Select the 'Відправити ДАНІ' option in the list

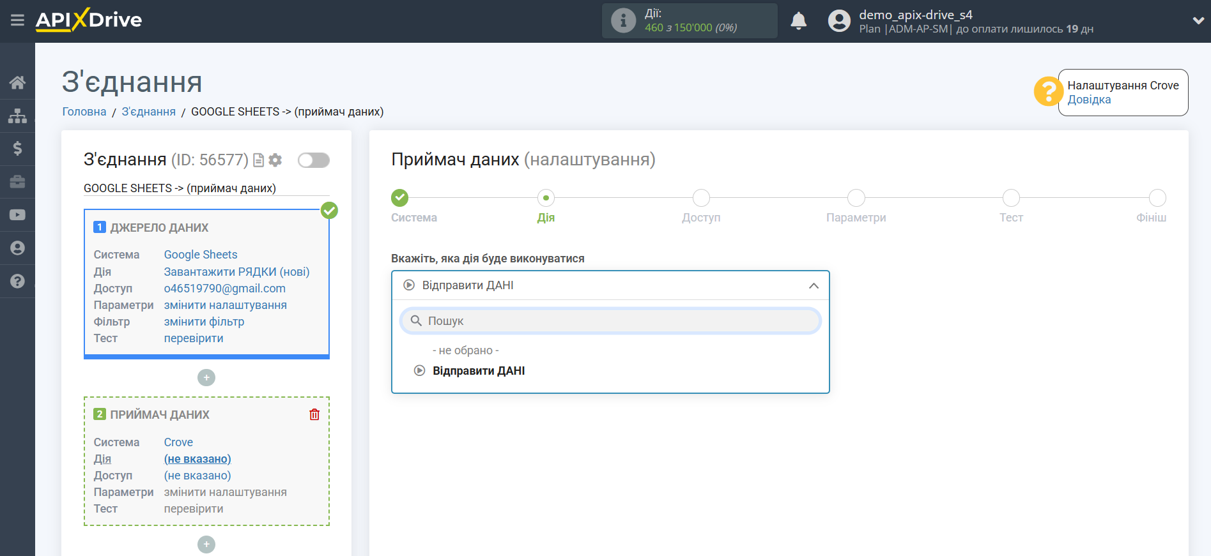pos(478,371)
